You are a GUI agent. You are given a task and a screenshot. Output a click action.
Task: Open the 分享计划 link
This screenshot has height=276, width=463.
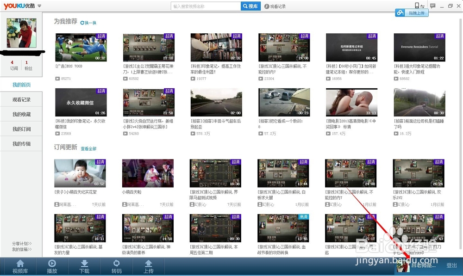(22, 244)
